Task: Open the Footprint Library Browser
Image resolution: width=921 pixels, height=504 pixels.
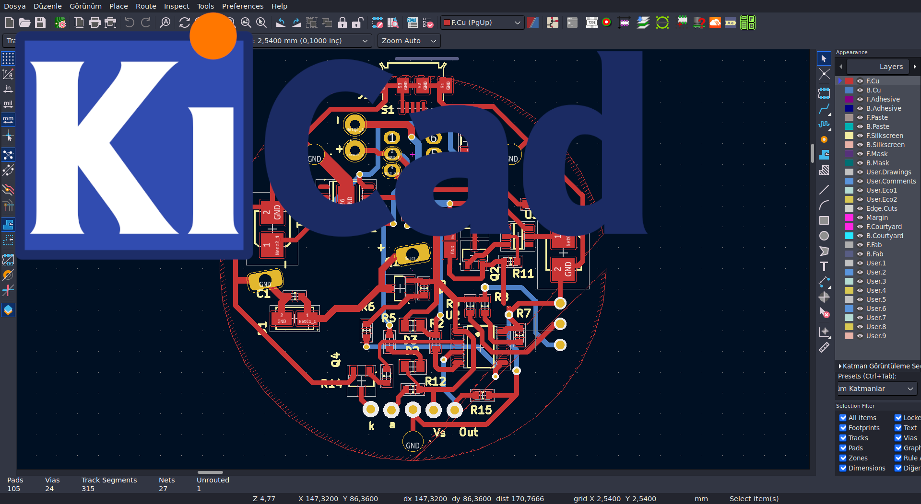Action: 393,23
